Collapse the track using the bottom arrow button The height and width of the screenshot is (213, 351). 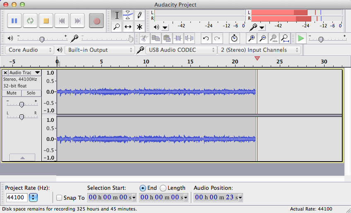(x=22, y=157)
